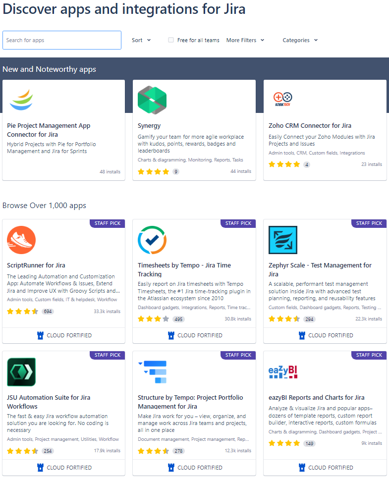Open Zoho CRM Connector for Jira title
This screenshot has height=478, width=389.
click(x=310, y=126)
